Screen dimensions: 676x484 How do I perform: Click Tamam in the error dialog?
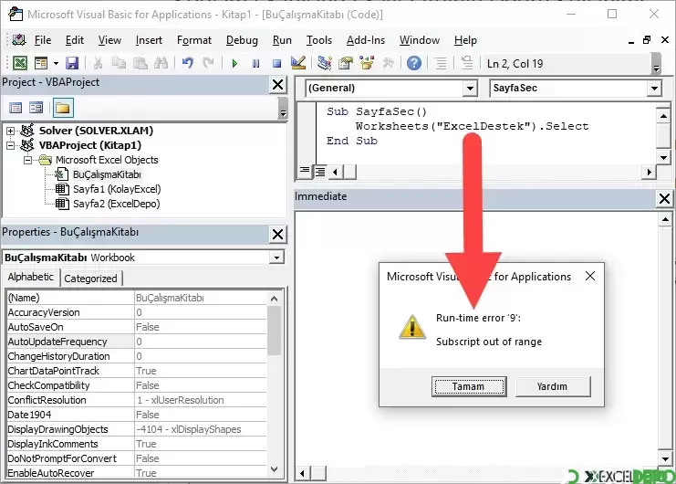click(x=469, y=386)
